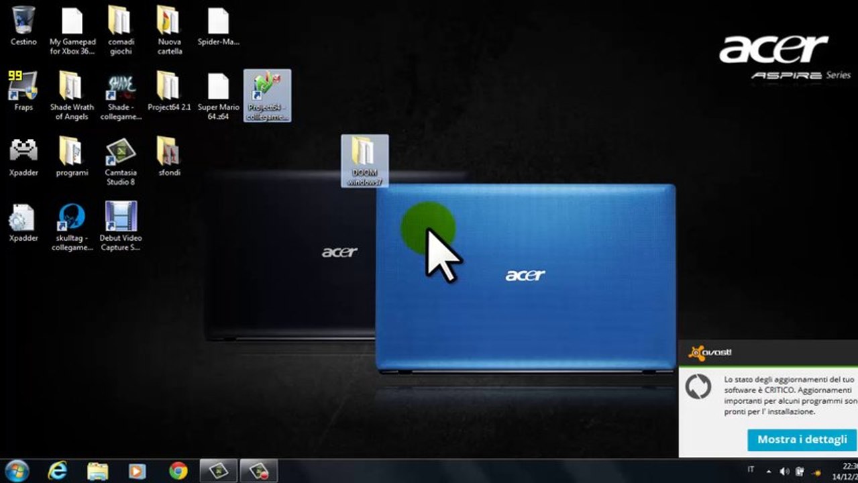
Task: Select the Xpadder gear settings file
Action: pos(23,221)
